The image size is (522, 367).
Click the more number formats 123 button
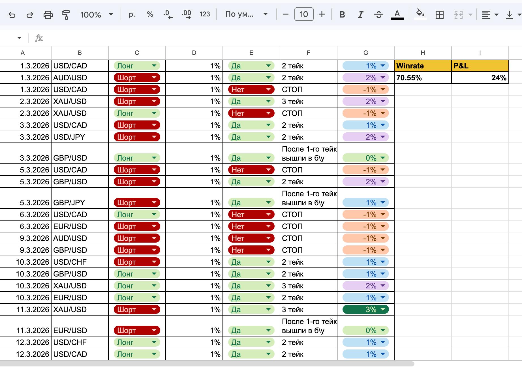[x=205, y=14]
